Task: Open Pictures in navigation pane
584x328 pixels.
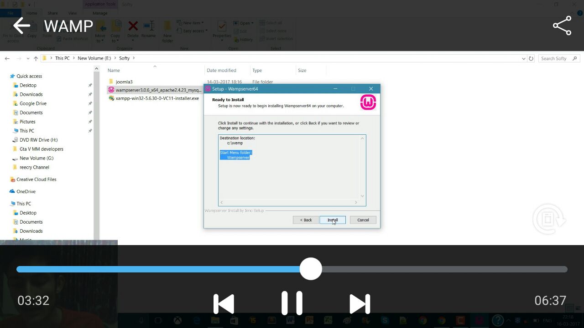Action: 27,122
